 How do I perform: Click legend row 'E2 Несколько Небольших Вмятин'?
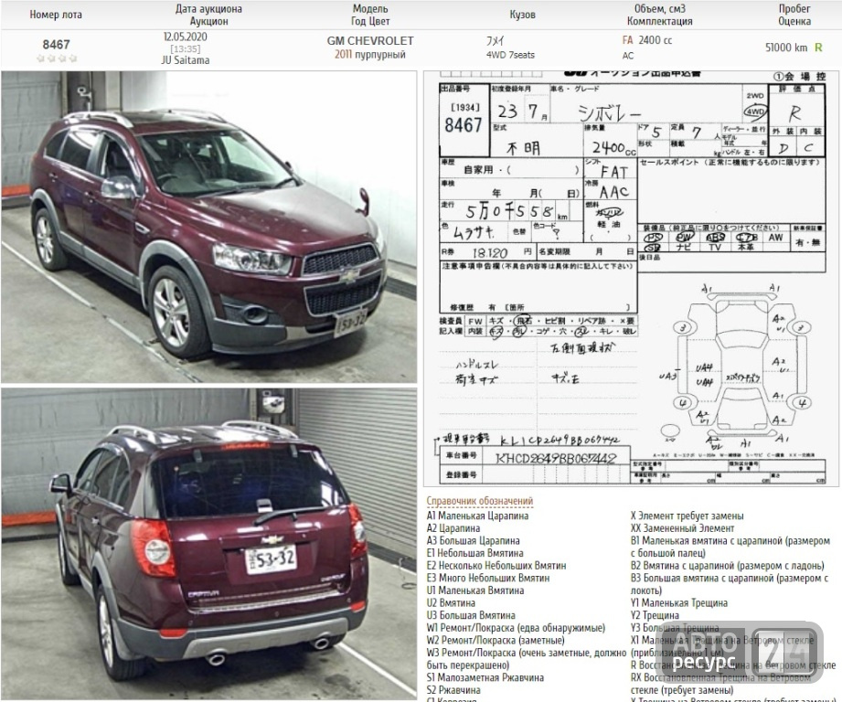pyautogui.click(x=496, y=565)
